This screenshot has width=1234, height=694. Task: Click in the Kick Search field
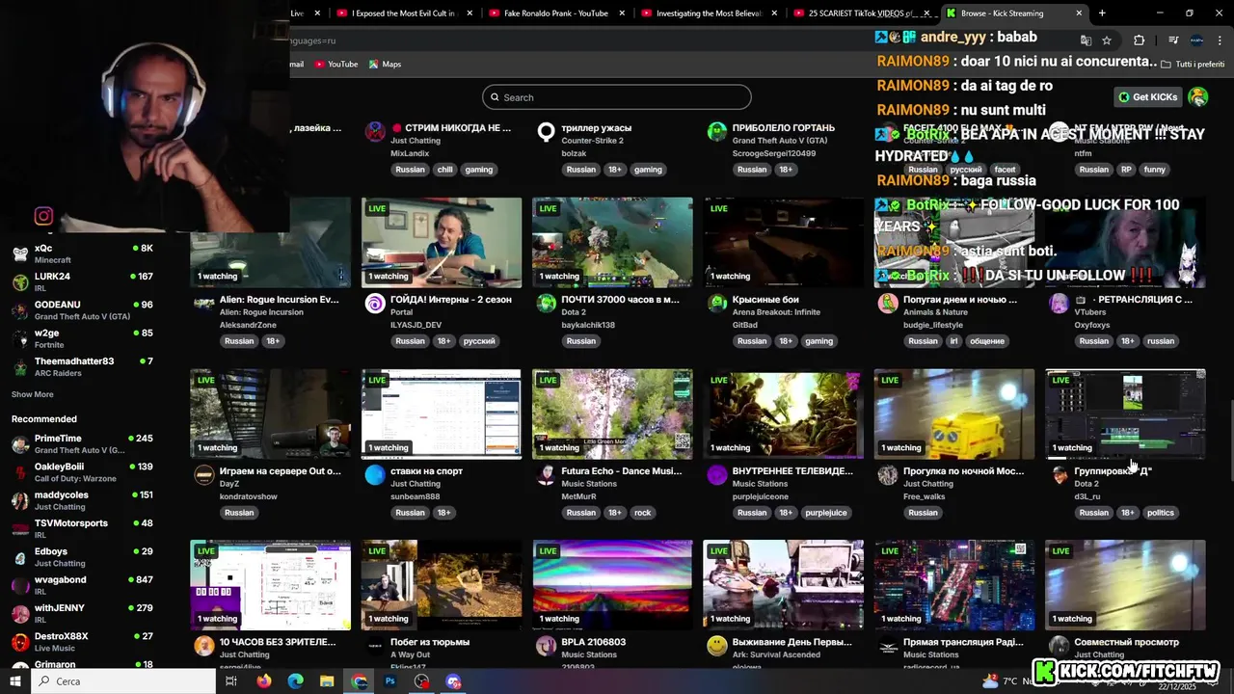point(617,97)
